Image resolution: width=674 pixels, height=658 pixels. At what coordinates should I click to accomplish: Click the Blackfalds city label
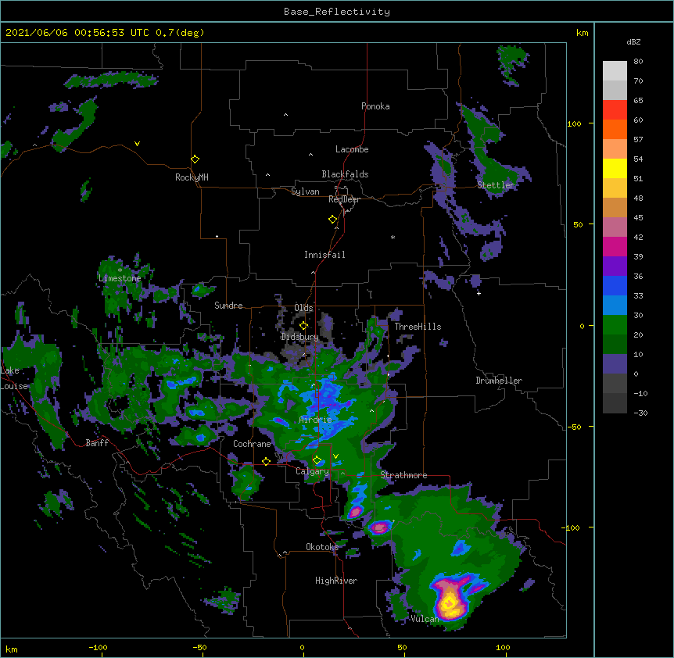pyautogui.click(x=345, y=174)
